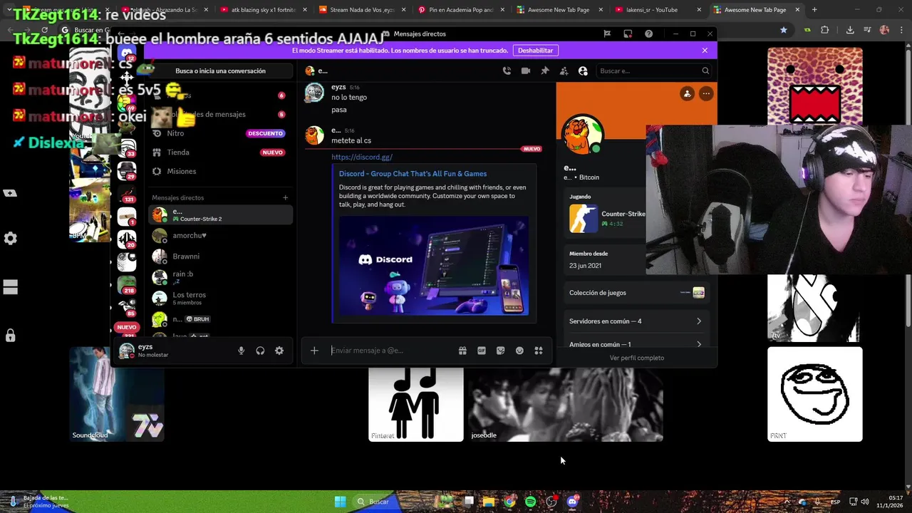Image resolution: width=912 pixels, height=513 pixels.
Task: Expand Amigos en común — 1
Action: click(x=636, y=343)
